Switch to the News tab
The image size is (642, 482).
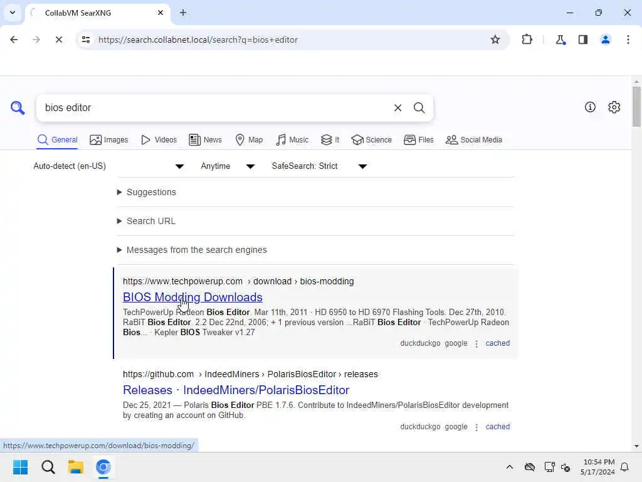point(205,140)
